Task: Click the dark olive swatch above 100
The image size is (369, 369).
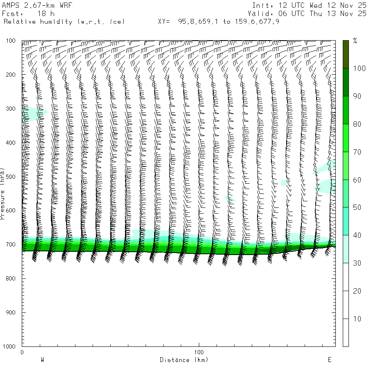Action: [346, 54]
